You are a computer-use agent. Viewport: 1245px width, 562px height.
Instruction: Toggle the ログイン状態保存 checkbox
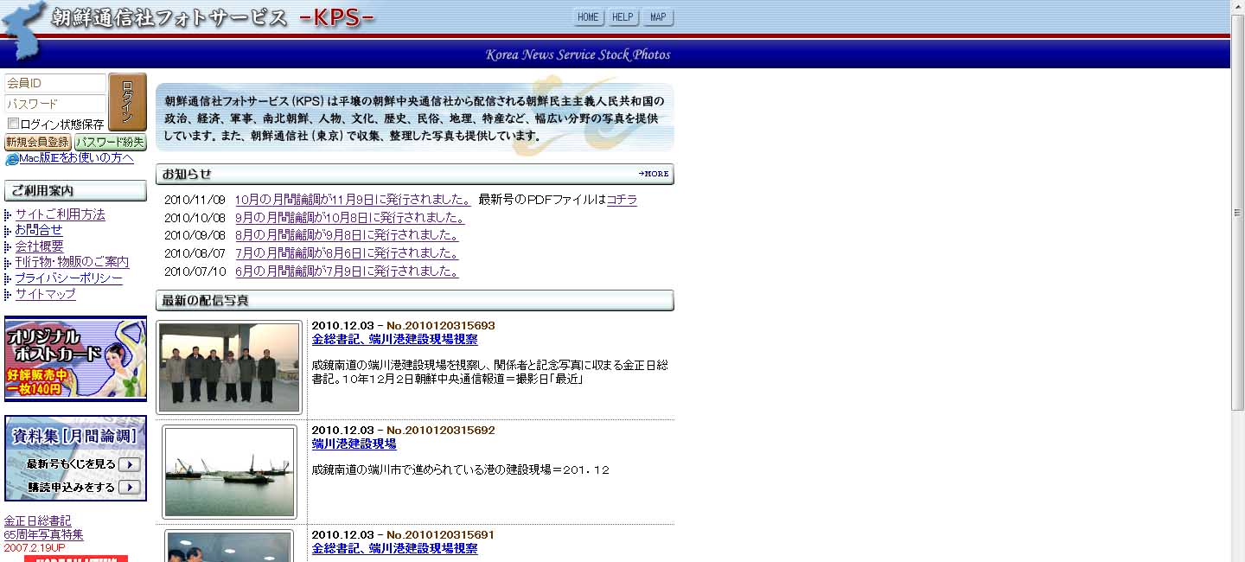[13, 124]
